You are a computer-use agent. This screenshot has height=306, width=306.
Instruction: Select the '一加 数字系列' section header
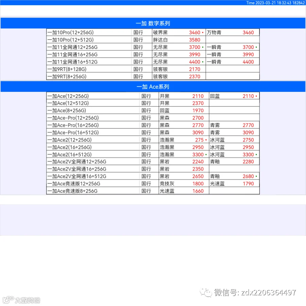(x=153, y=23)
